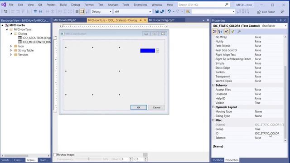Open the Format menu
This screenshot has width=290, height=163.
tap(89, 5)
